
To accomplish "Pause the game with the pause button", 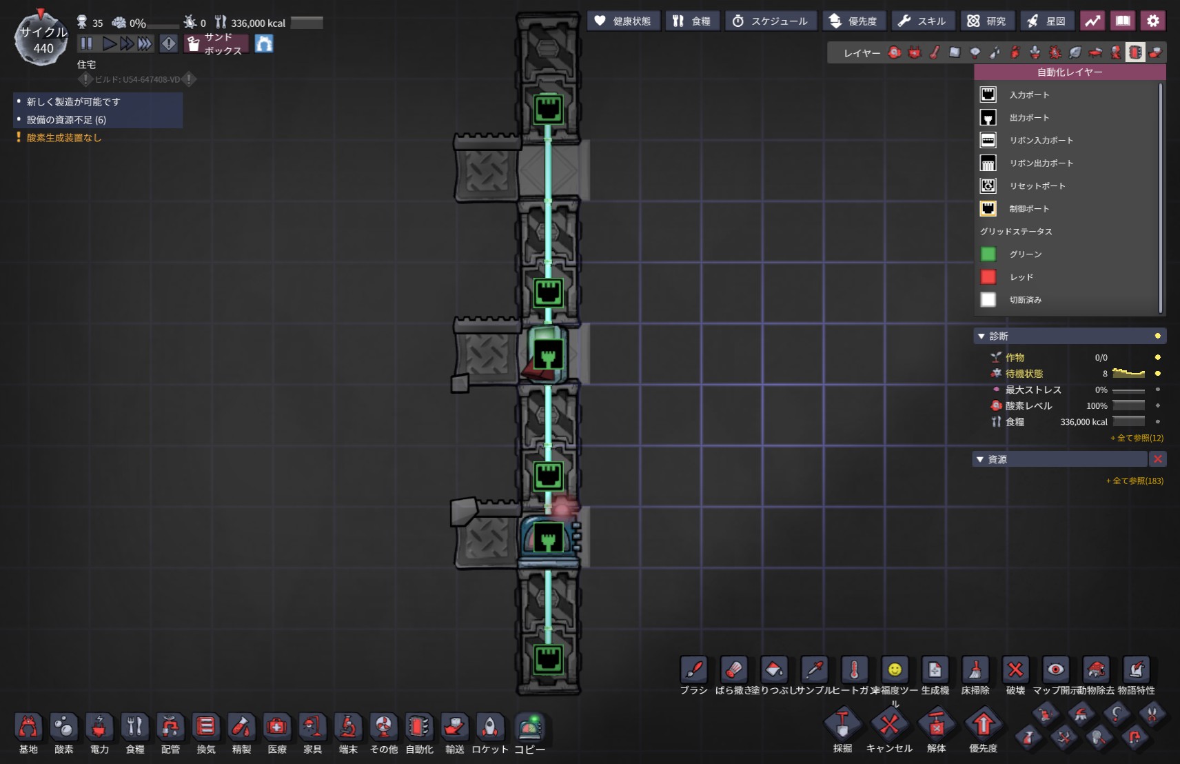I will click(87, 44).
